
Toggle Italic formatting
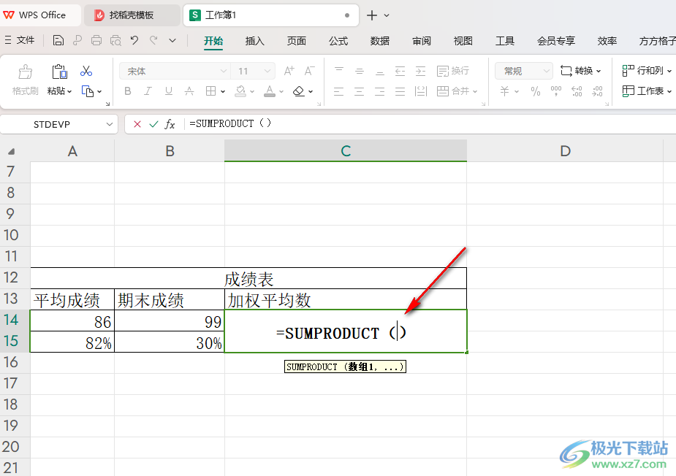[x=148, y=91]
